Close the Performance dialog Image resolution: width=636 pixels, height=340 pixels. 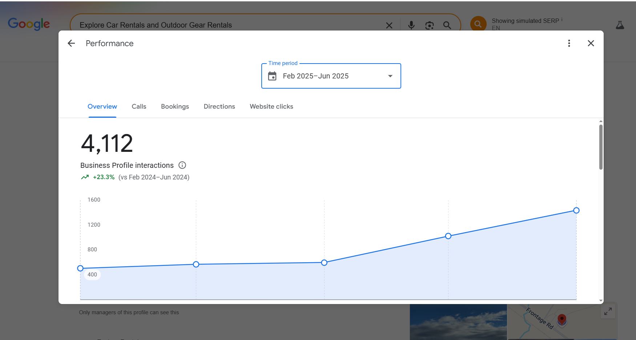[x=591, y=44]
